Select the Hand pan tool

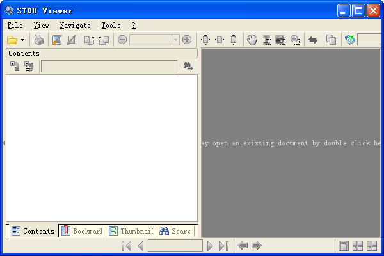252,40
